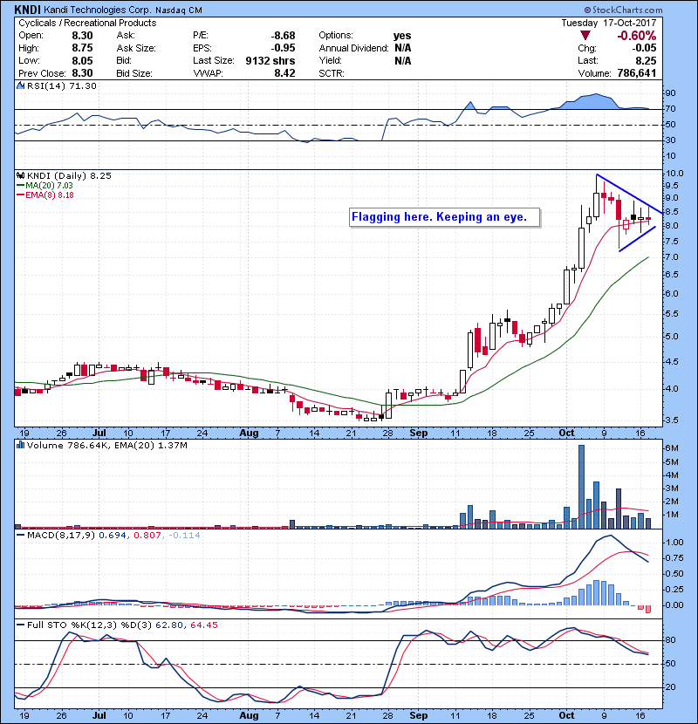Click the Options value yes

(402, 36)
